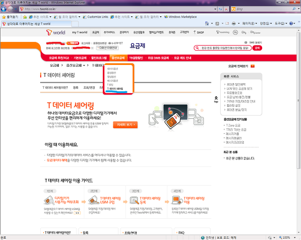The image size is (301, 240).
Task: Open the 등록 sub-tab
Action: [76, 87]
